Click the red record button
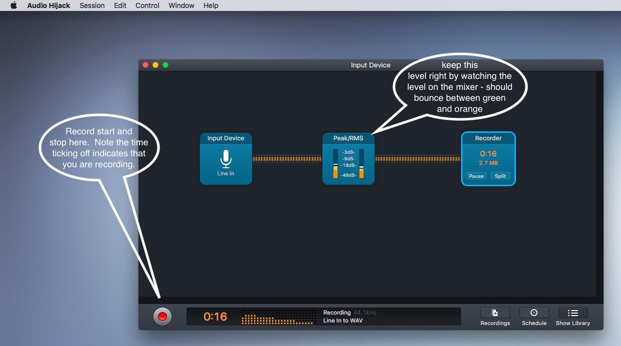 162,317
